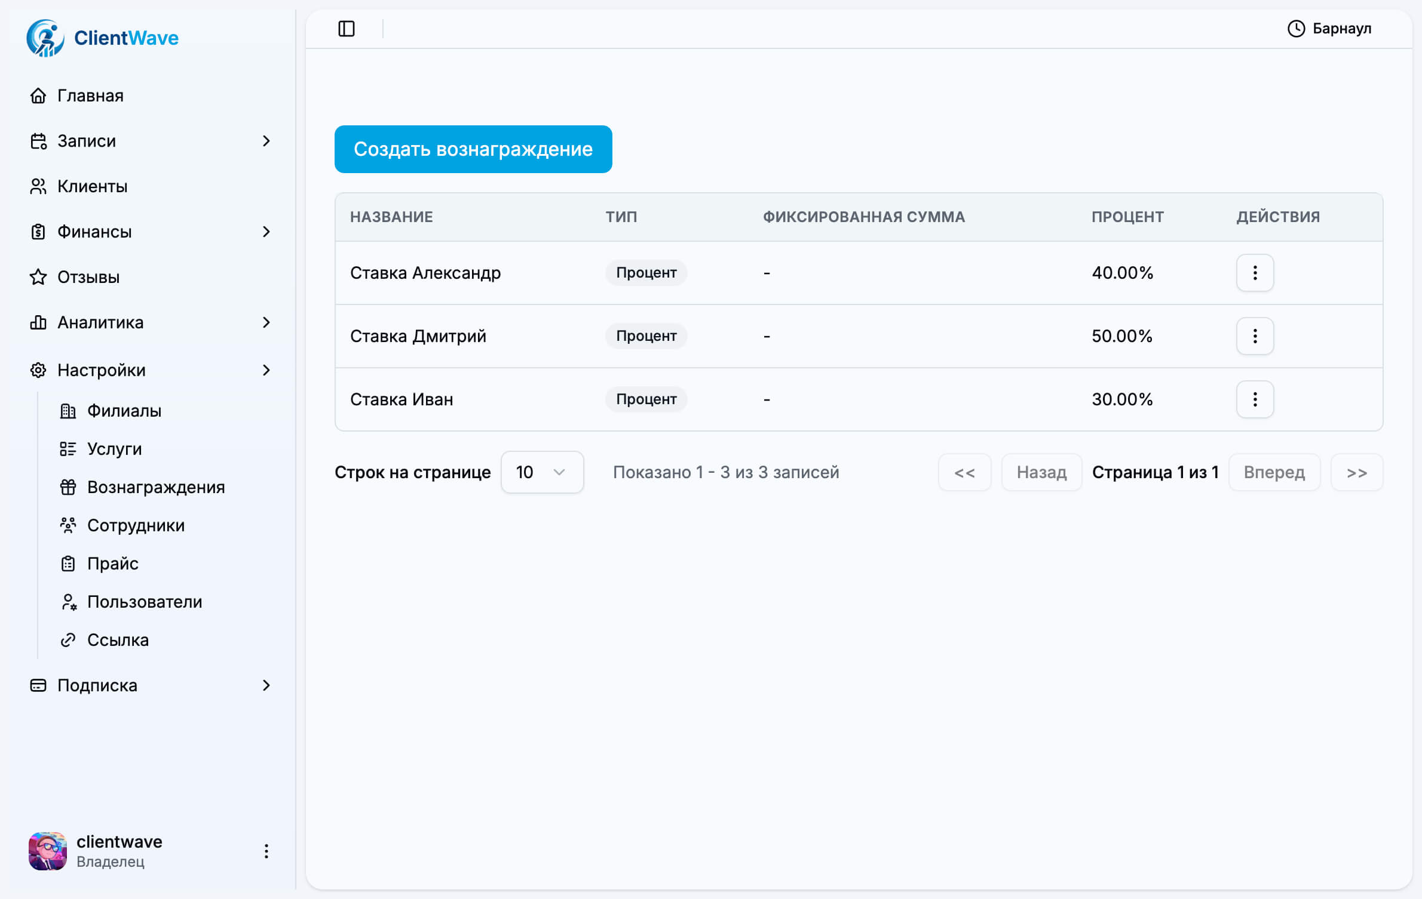Image resolution: width=1422 pixels, height=899 pixels.
Task: Open actions menu for Ставка Дмитрий
Action: 1254,336
